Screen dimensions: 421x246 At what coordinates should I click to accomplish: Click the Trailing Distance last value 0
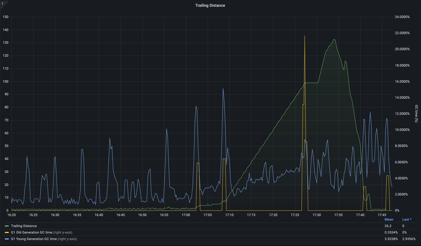pos(403,226)
